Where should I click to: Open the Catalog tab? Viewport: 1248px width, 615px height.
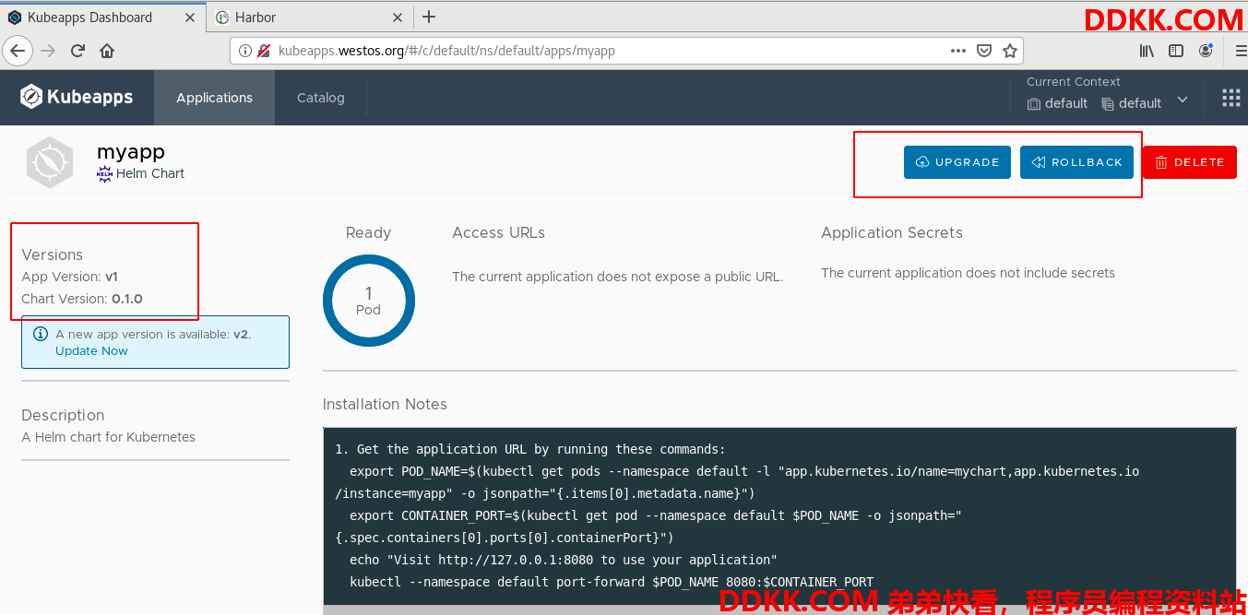point(321,98)
